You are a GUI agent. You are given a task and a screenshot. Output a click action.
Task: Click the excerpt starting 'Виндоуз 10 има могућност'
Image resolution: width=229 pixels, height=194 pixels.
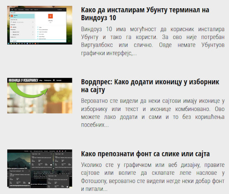point(153,41)
